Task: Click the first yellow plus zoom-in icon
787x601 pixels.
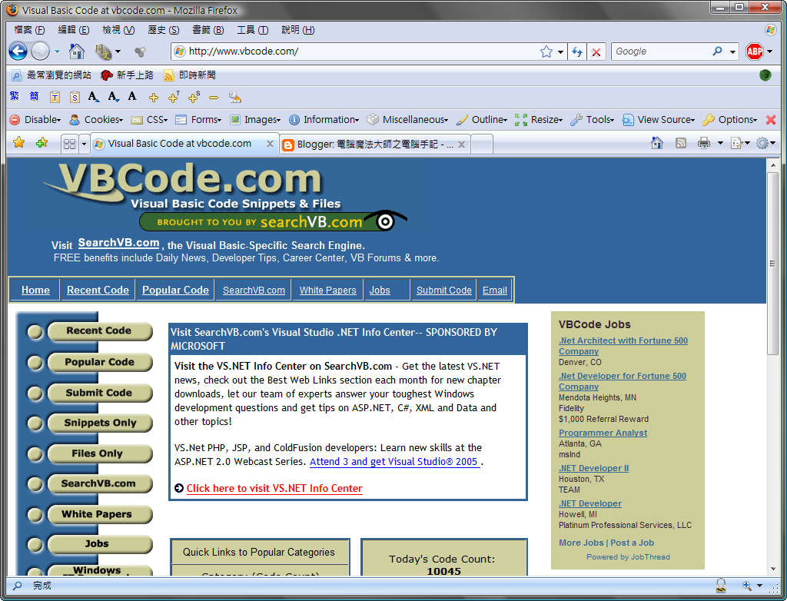Action: 154,98
